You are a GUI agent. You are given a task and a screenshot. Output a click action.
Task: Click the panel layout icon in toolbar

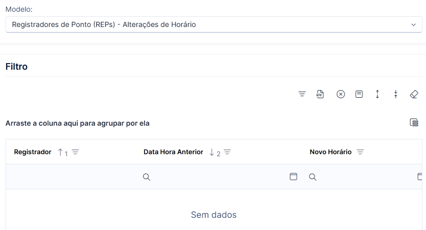click(x=359, y=94)
